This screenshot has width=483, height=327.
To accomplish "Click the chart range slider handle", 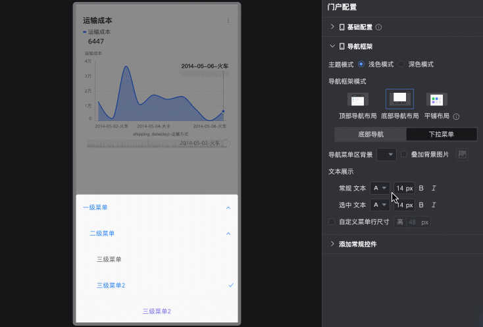I will coord(226,143).
